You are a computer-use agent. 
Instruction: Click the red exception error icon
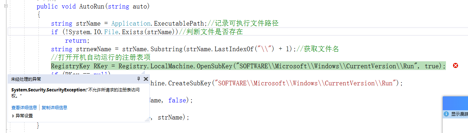[455, 65]
